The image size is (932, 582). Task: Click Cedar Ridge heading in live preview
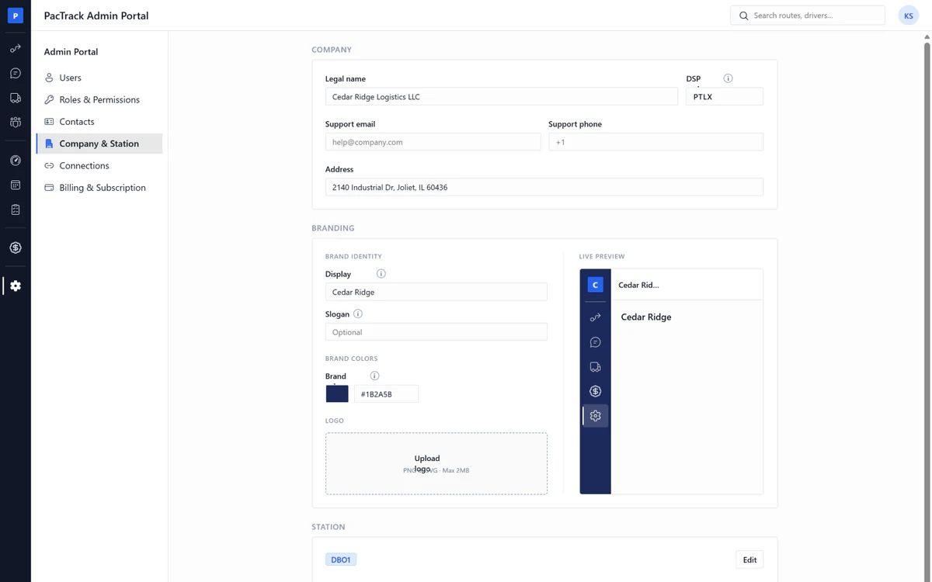646,317
